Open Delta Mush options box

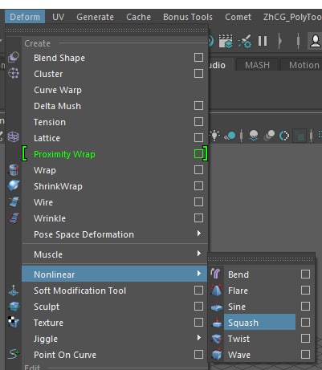[198, 106]
